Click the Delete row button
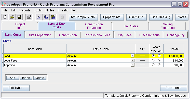The image size is (190, 99). tap(39, 78)
